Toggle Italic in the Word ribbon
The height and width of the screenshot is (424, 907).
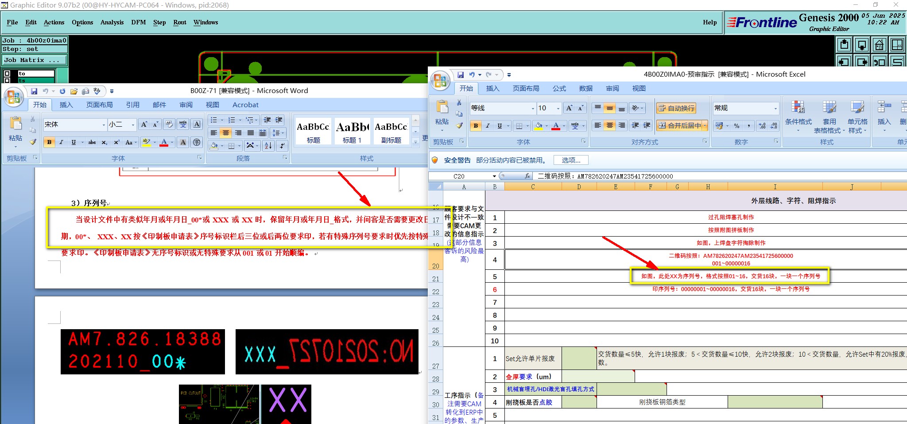[61, 142]
